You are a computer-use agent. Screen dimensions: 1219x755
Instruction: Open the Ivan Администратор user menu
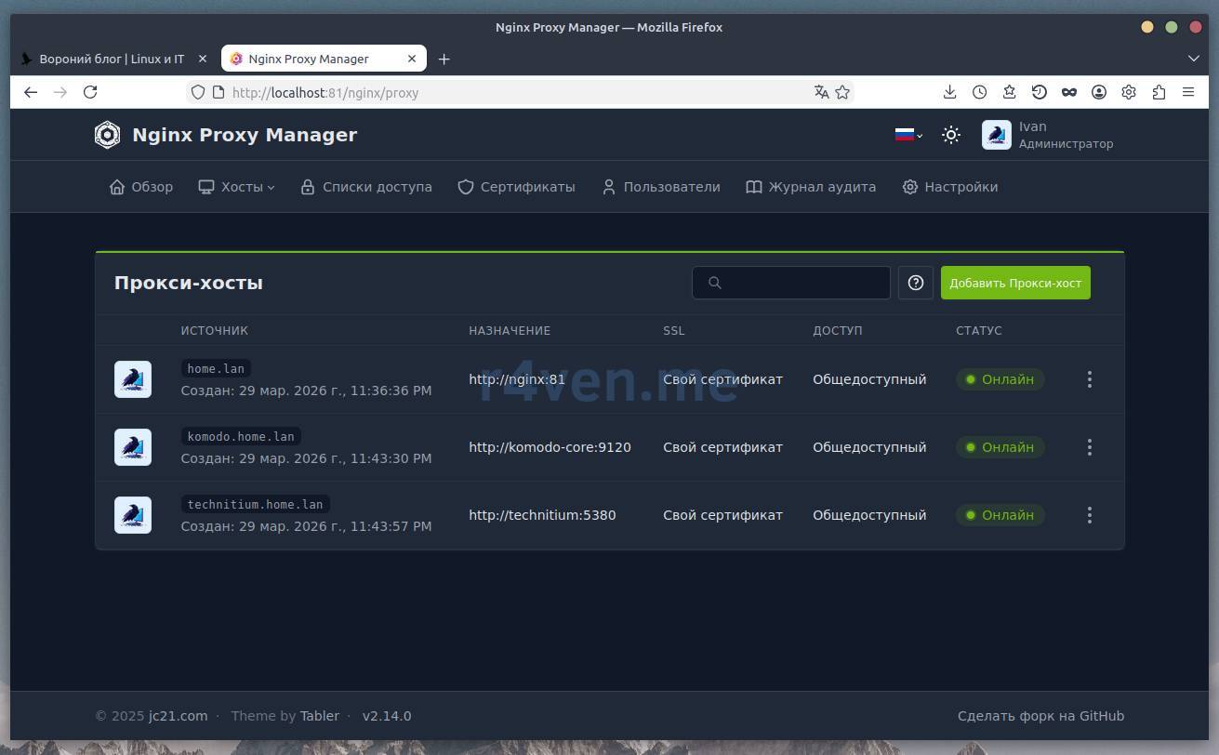coord(1048,135)
